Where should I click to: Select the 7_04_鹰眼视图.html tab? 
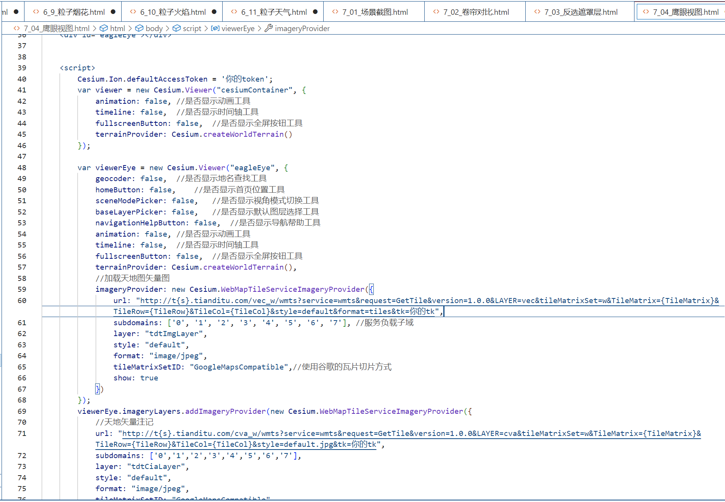[680, 12]
